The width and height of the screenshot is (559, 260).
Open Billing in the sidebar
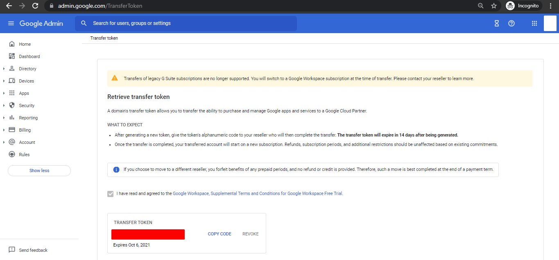click(25, 130)
